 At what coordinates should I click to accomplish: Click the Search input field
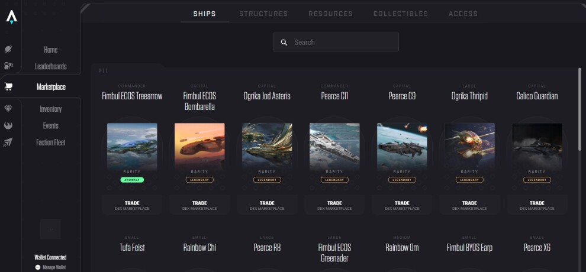coord(336,42)
